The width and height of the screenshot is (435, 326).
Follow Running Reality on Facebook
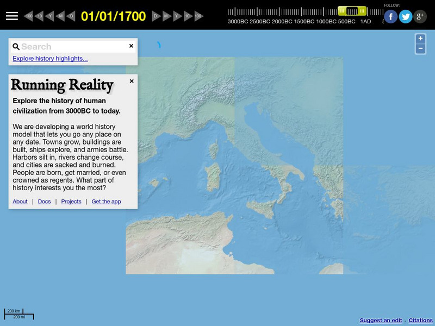pyautogui.click(x=390, y=17)
